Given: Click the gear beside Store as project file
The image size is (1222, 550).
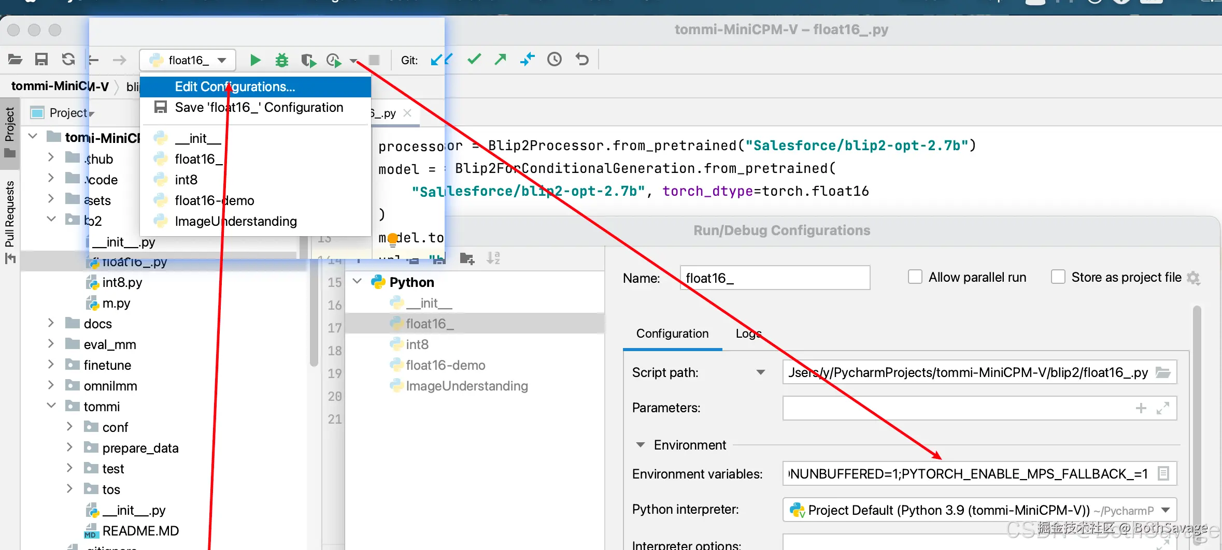Looking at the screenshot, I should point(1193,278).
